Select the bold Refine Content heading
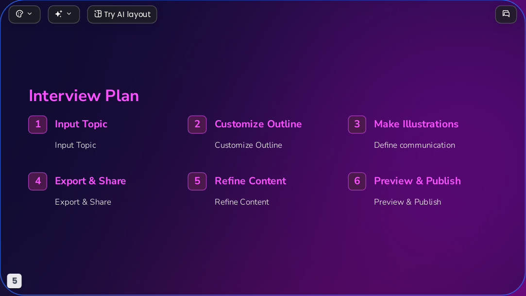Viewport: 526px width, 296px height. pyautogui.click(x=251, y=181)
